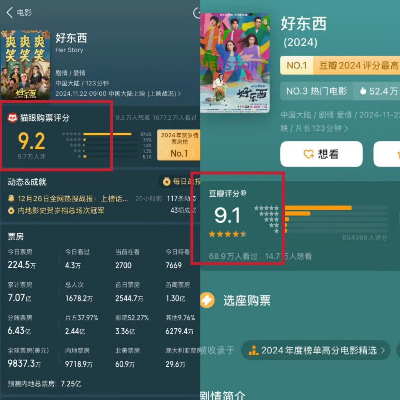
Task: Tap 影院52.27% share of 3.36亿
Action: pyautogui.click(x=132, y=318)
